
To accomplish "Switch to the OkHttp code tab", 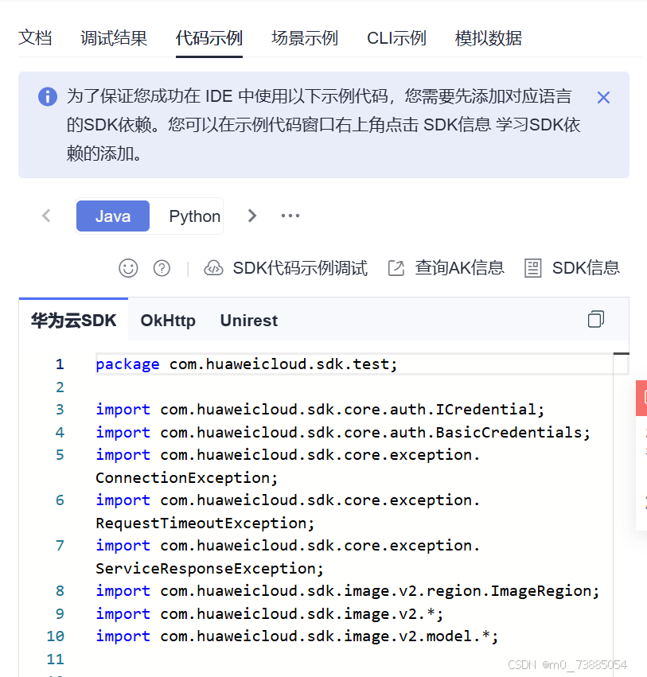I will point(168,321).
